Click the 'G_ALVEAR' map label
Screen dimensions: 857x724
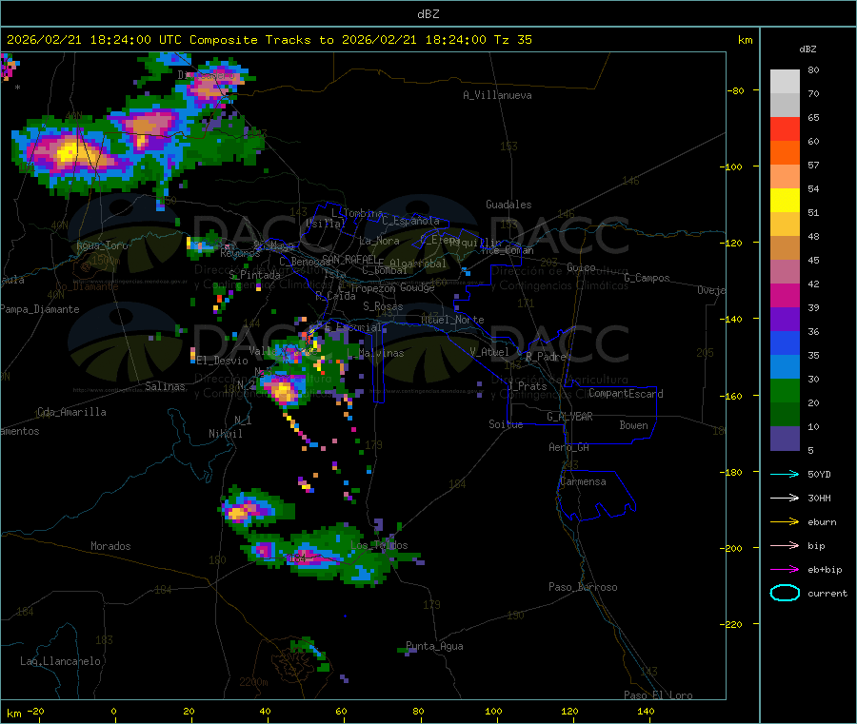coord(569,417)
